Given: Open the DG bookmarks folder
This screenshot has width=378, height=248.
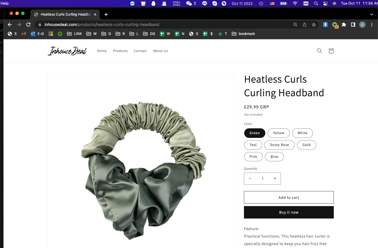Looking at the screenshot, I should [149, 34].
